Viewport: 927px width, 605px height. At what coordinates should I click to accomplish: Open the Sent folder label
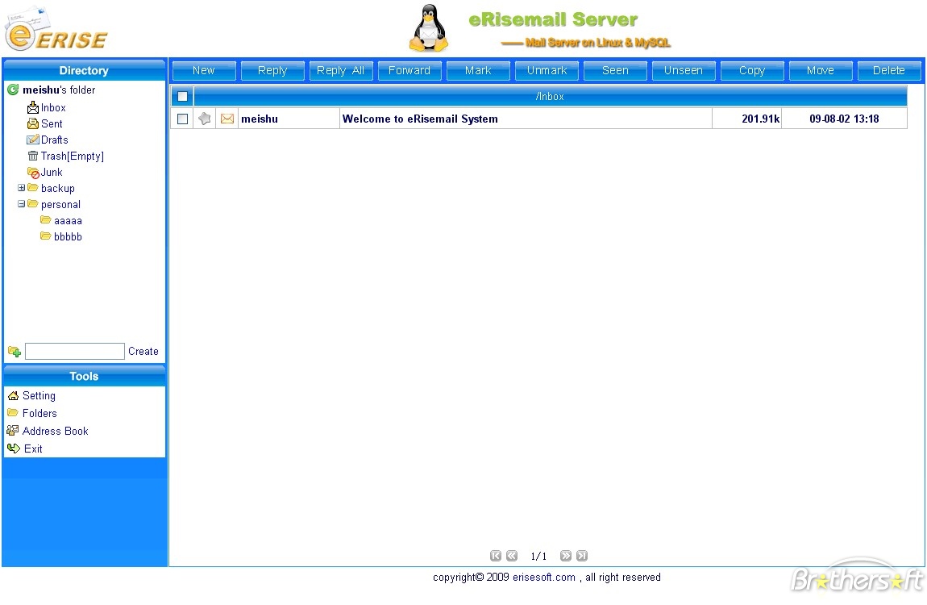point(52,123)
